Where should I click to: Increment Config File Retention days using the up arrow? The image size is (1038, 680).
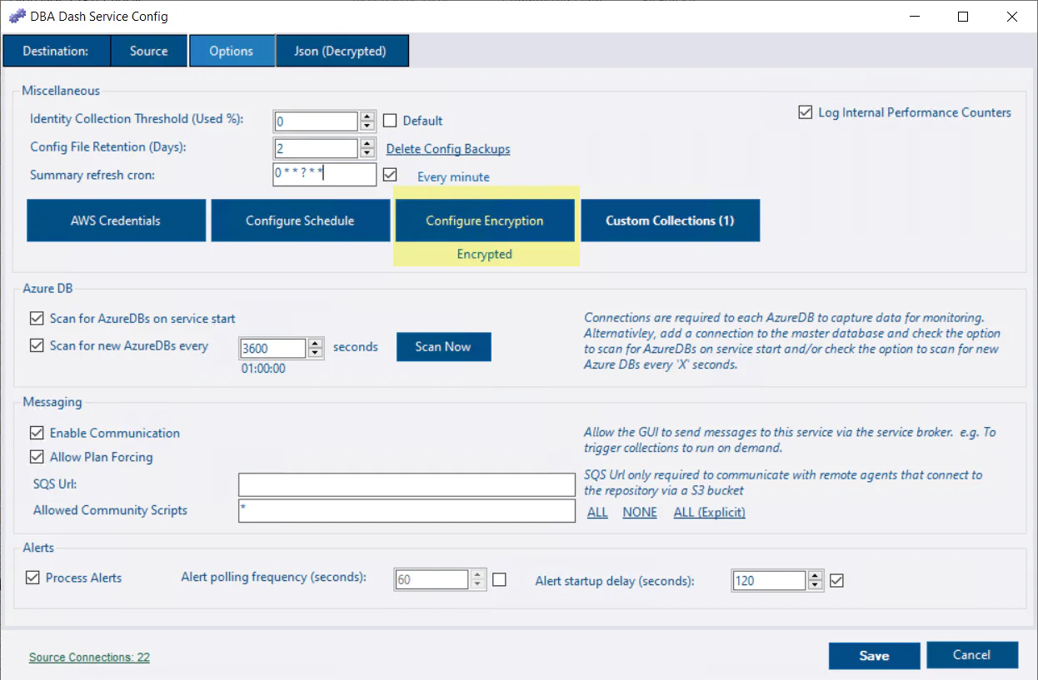[x=367, y=143]
